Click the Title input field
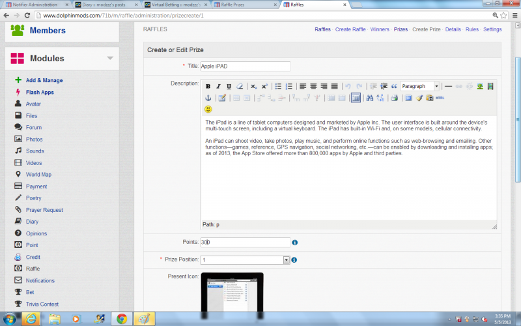This screenshot has width=521, height=326. tap(246, 67)
